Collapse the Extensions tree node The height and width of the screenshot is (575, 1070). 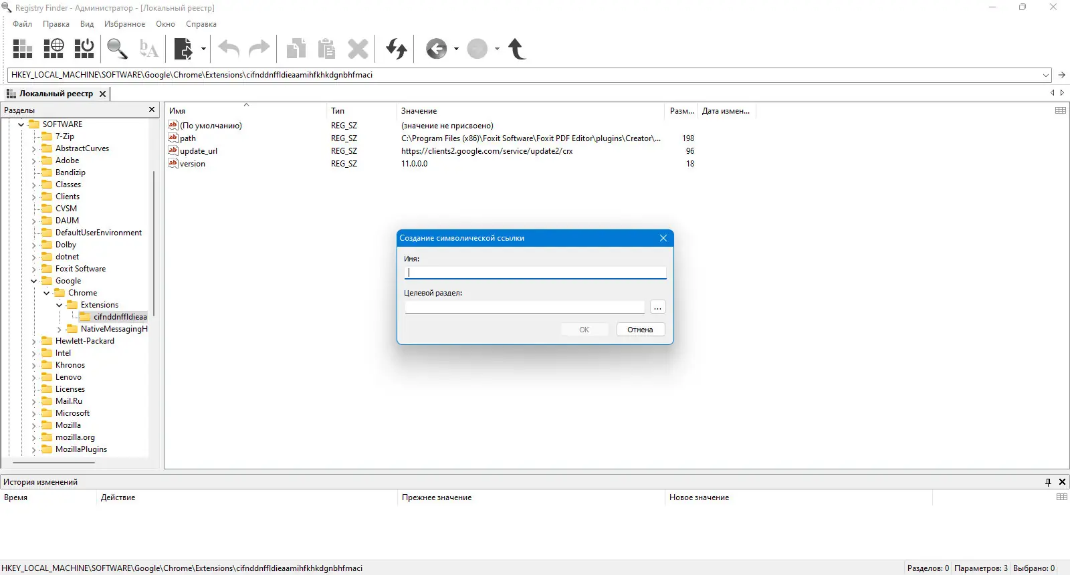point(60,305)
